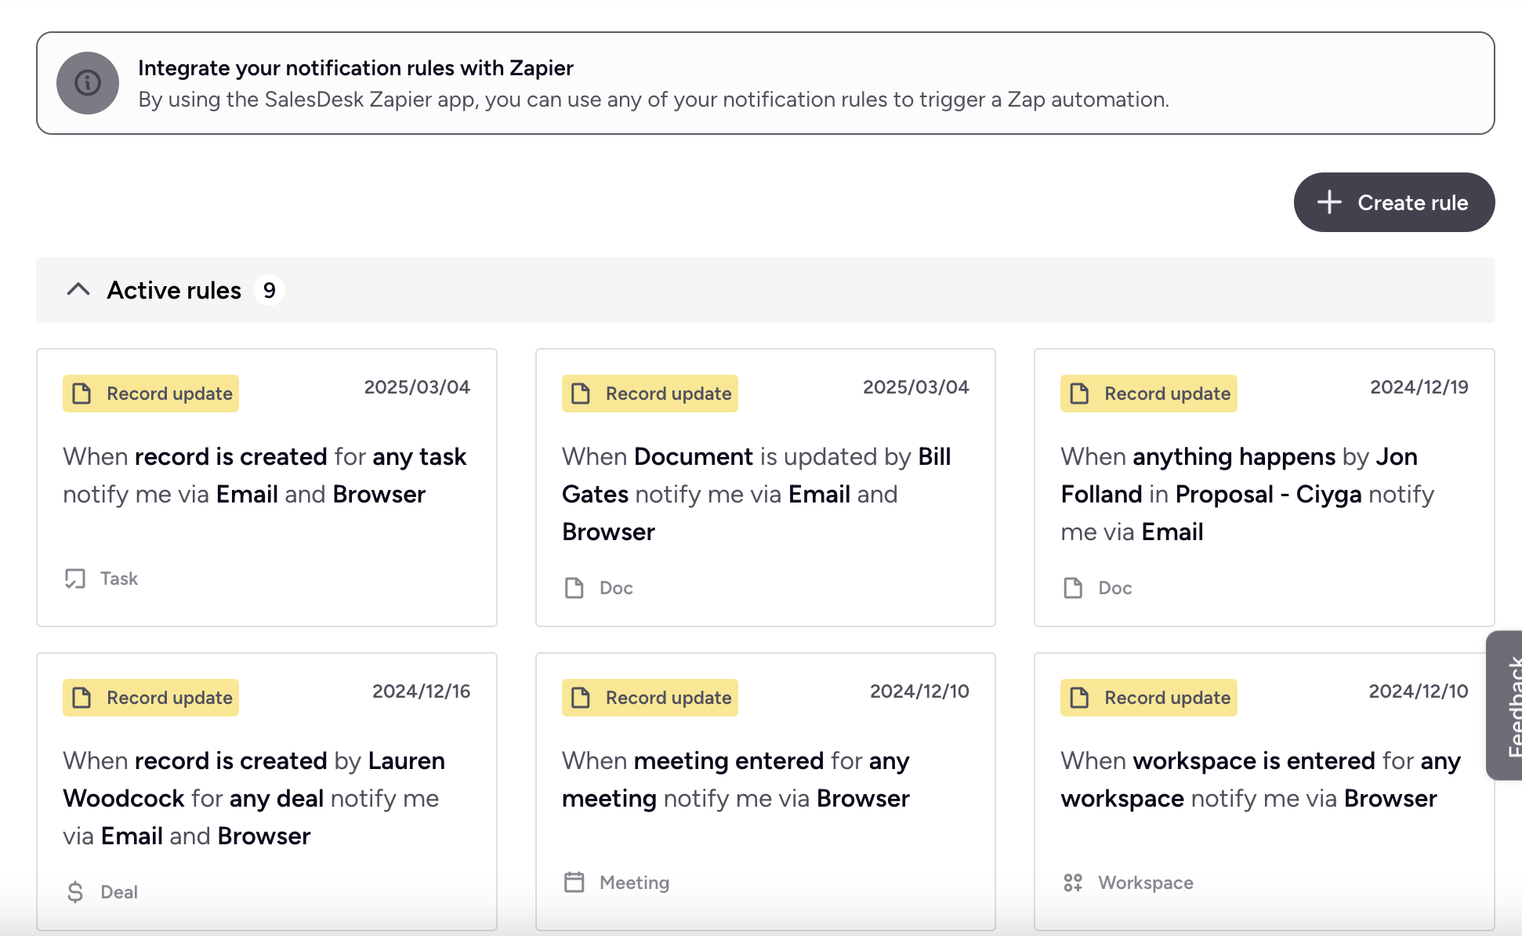Image resolution: width=1522 pixels, height=936 pixels.
Task: Click the Create rule button
Action: [x=1393, y=202]
